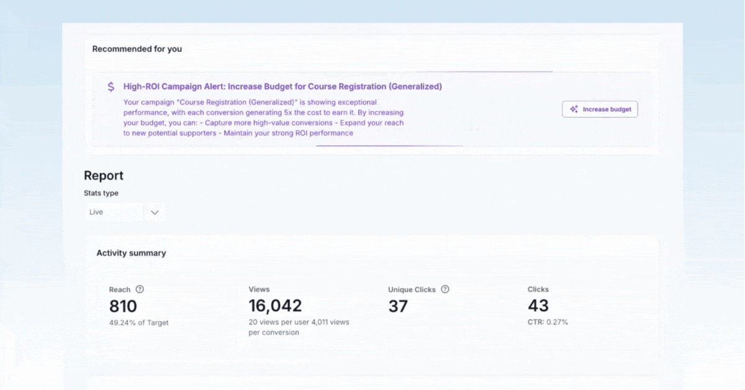
Task: Click the dollar sign icon in the campaign alert
Action: coord(111,87)
